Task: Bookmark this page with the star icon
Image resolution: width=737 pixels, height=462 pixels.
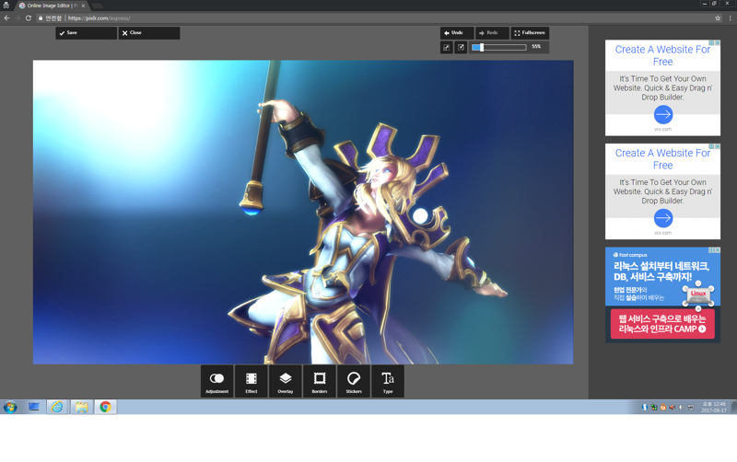Action: [x=718, y=18]
